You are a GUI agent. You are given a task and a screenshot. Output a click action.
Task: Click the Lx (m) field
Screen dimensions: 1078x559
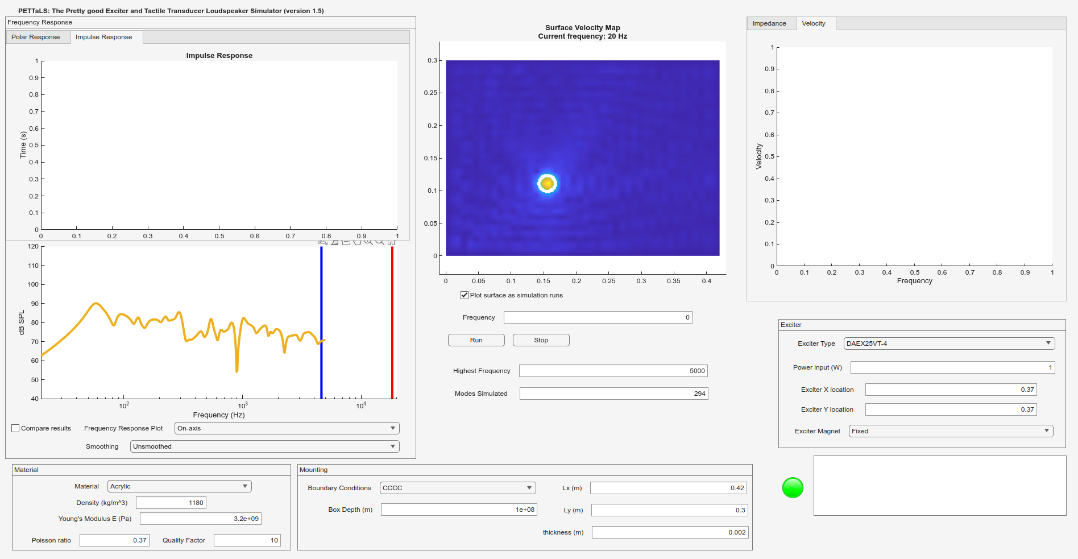point(669,488)
